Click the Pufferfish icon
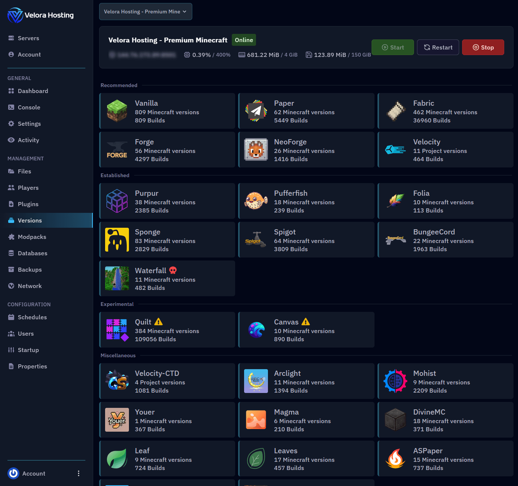 click(256, 201)
